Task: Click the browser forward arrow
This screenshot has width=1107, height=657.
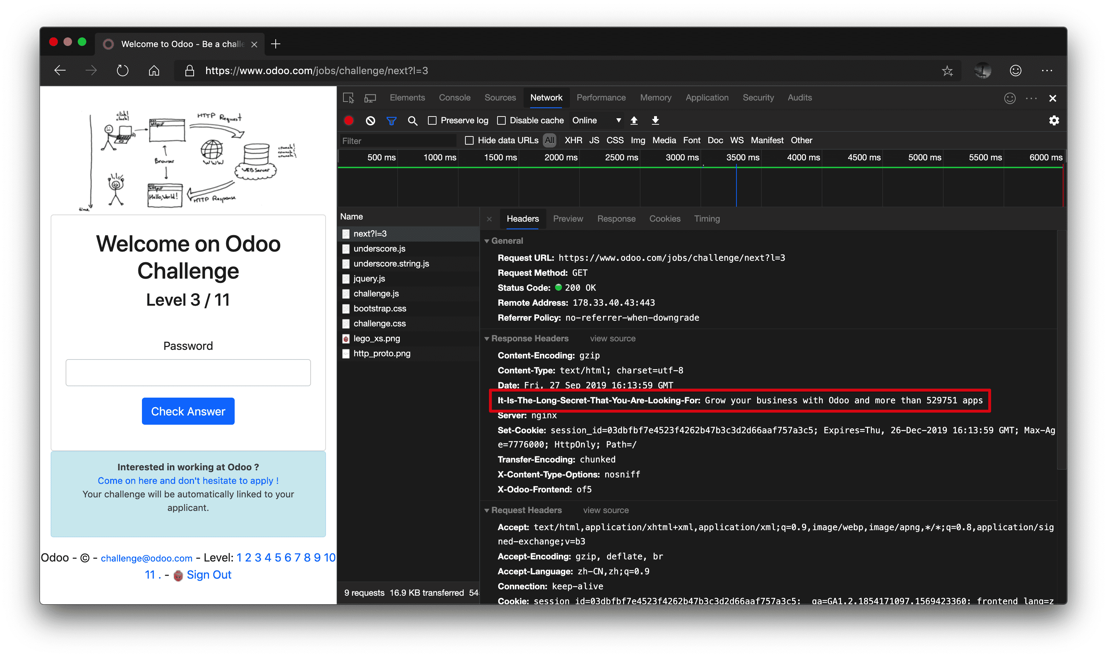Action: click(x=91, y=71)
